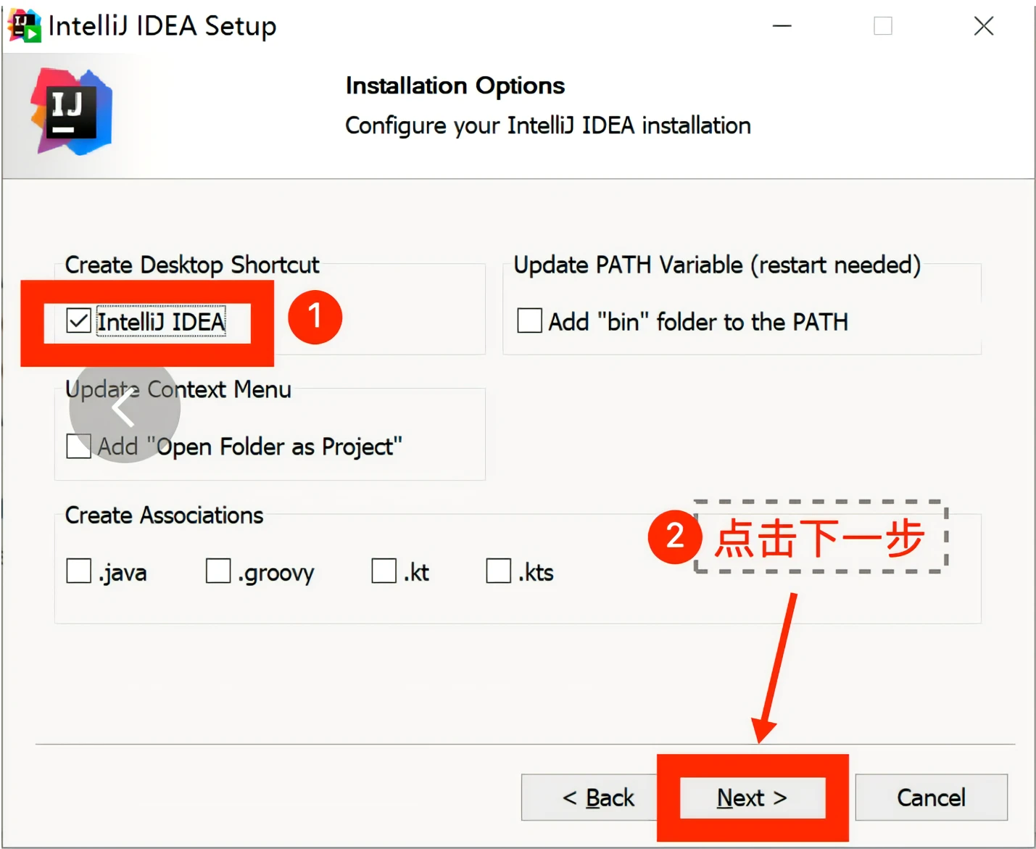
Task: Tick the .groovy association checkbox
Action: pyautogui.click(x=218, y=571)
